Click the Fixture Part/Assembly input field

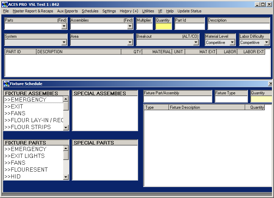178,99
